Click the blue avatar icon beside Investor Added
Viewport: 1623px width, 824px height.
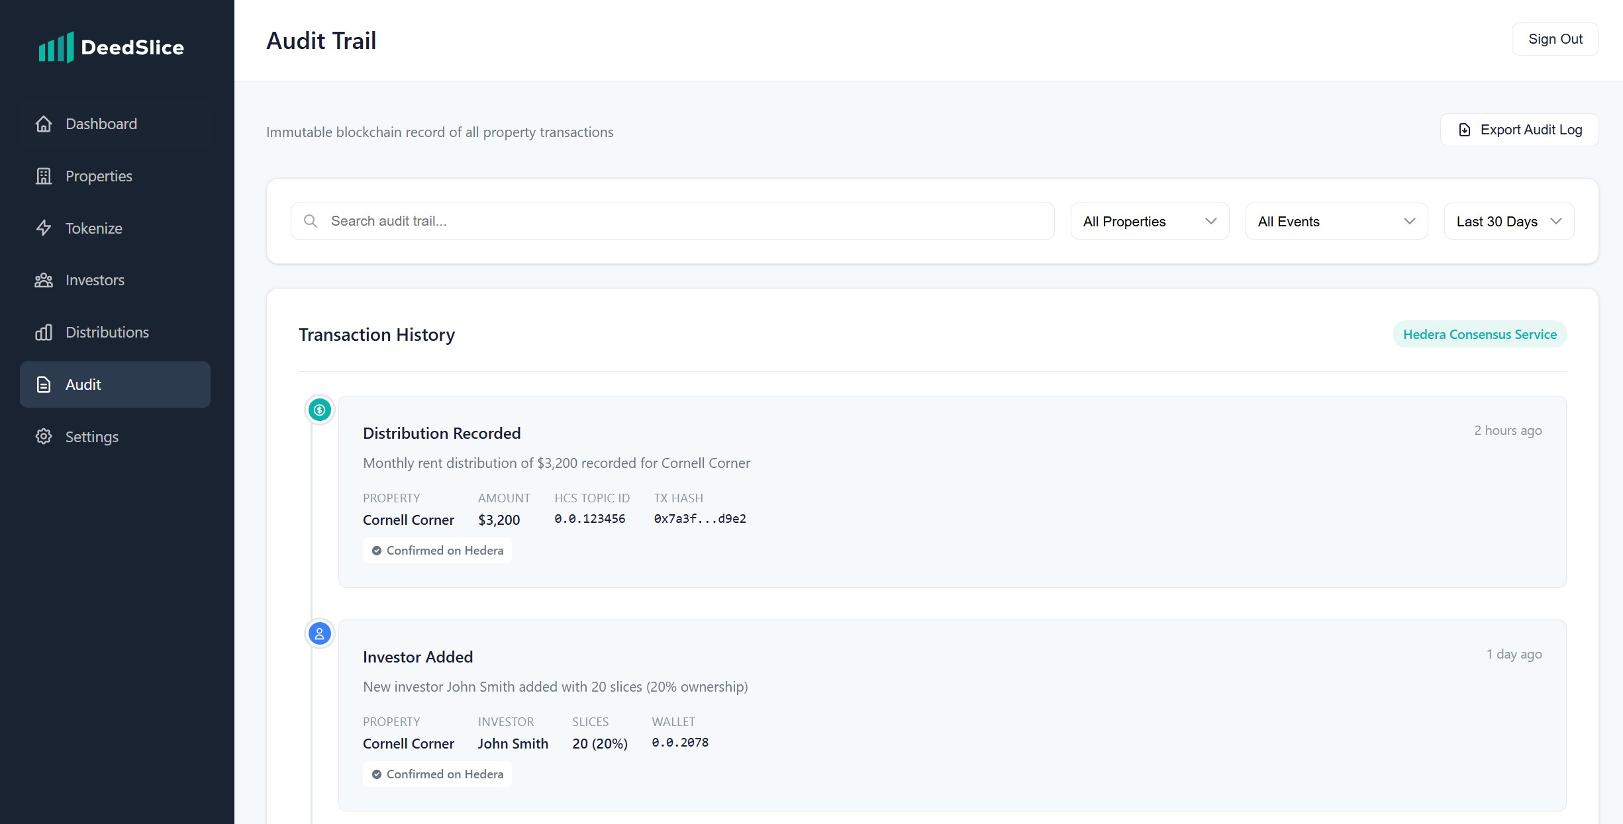[x=320, y=633]
